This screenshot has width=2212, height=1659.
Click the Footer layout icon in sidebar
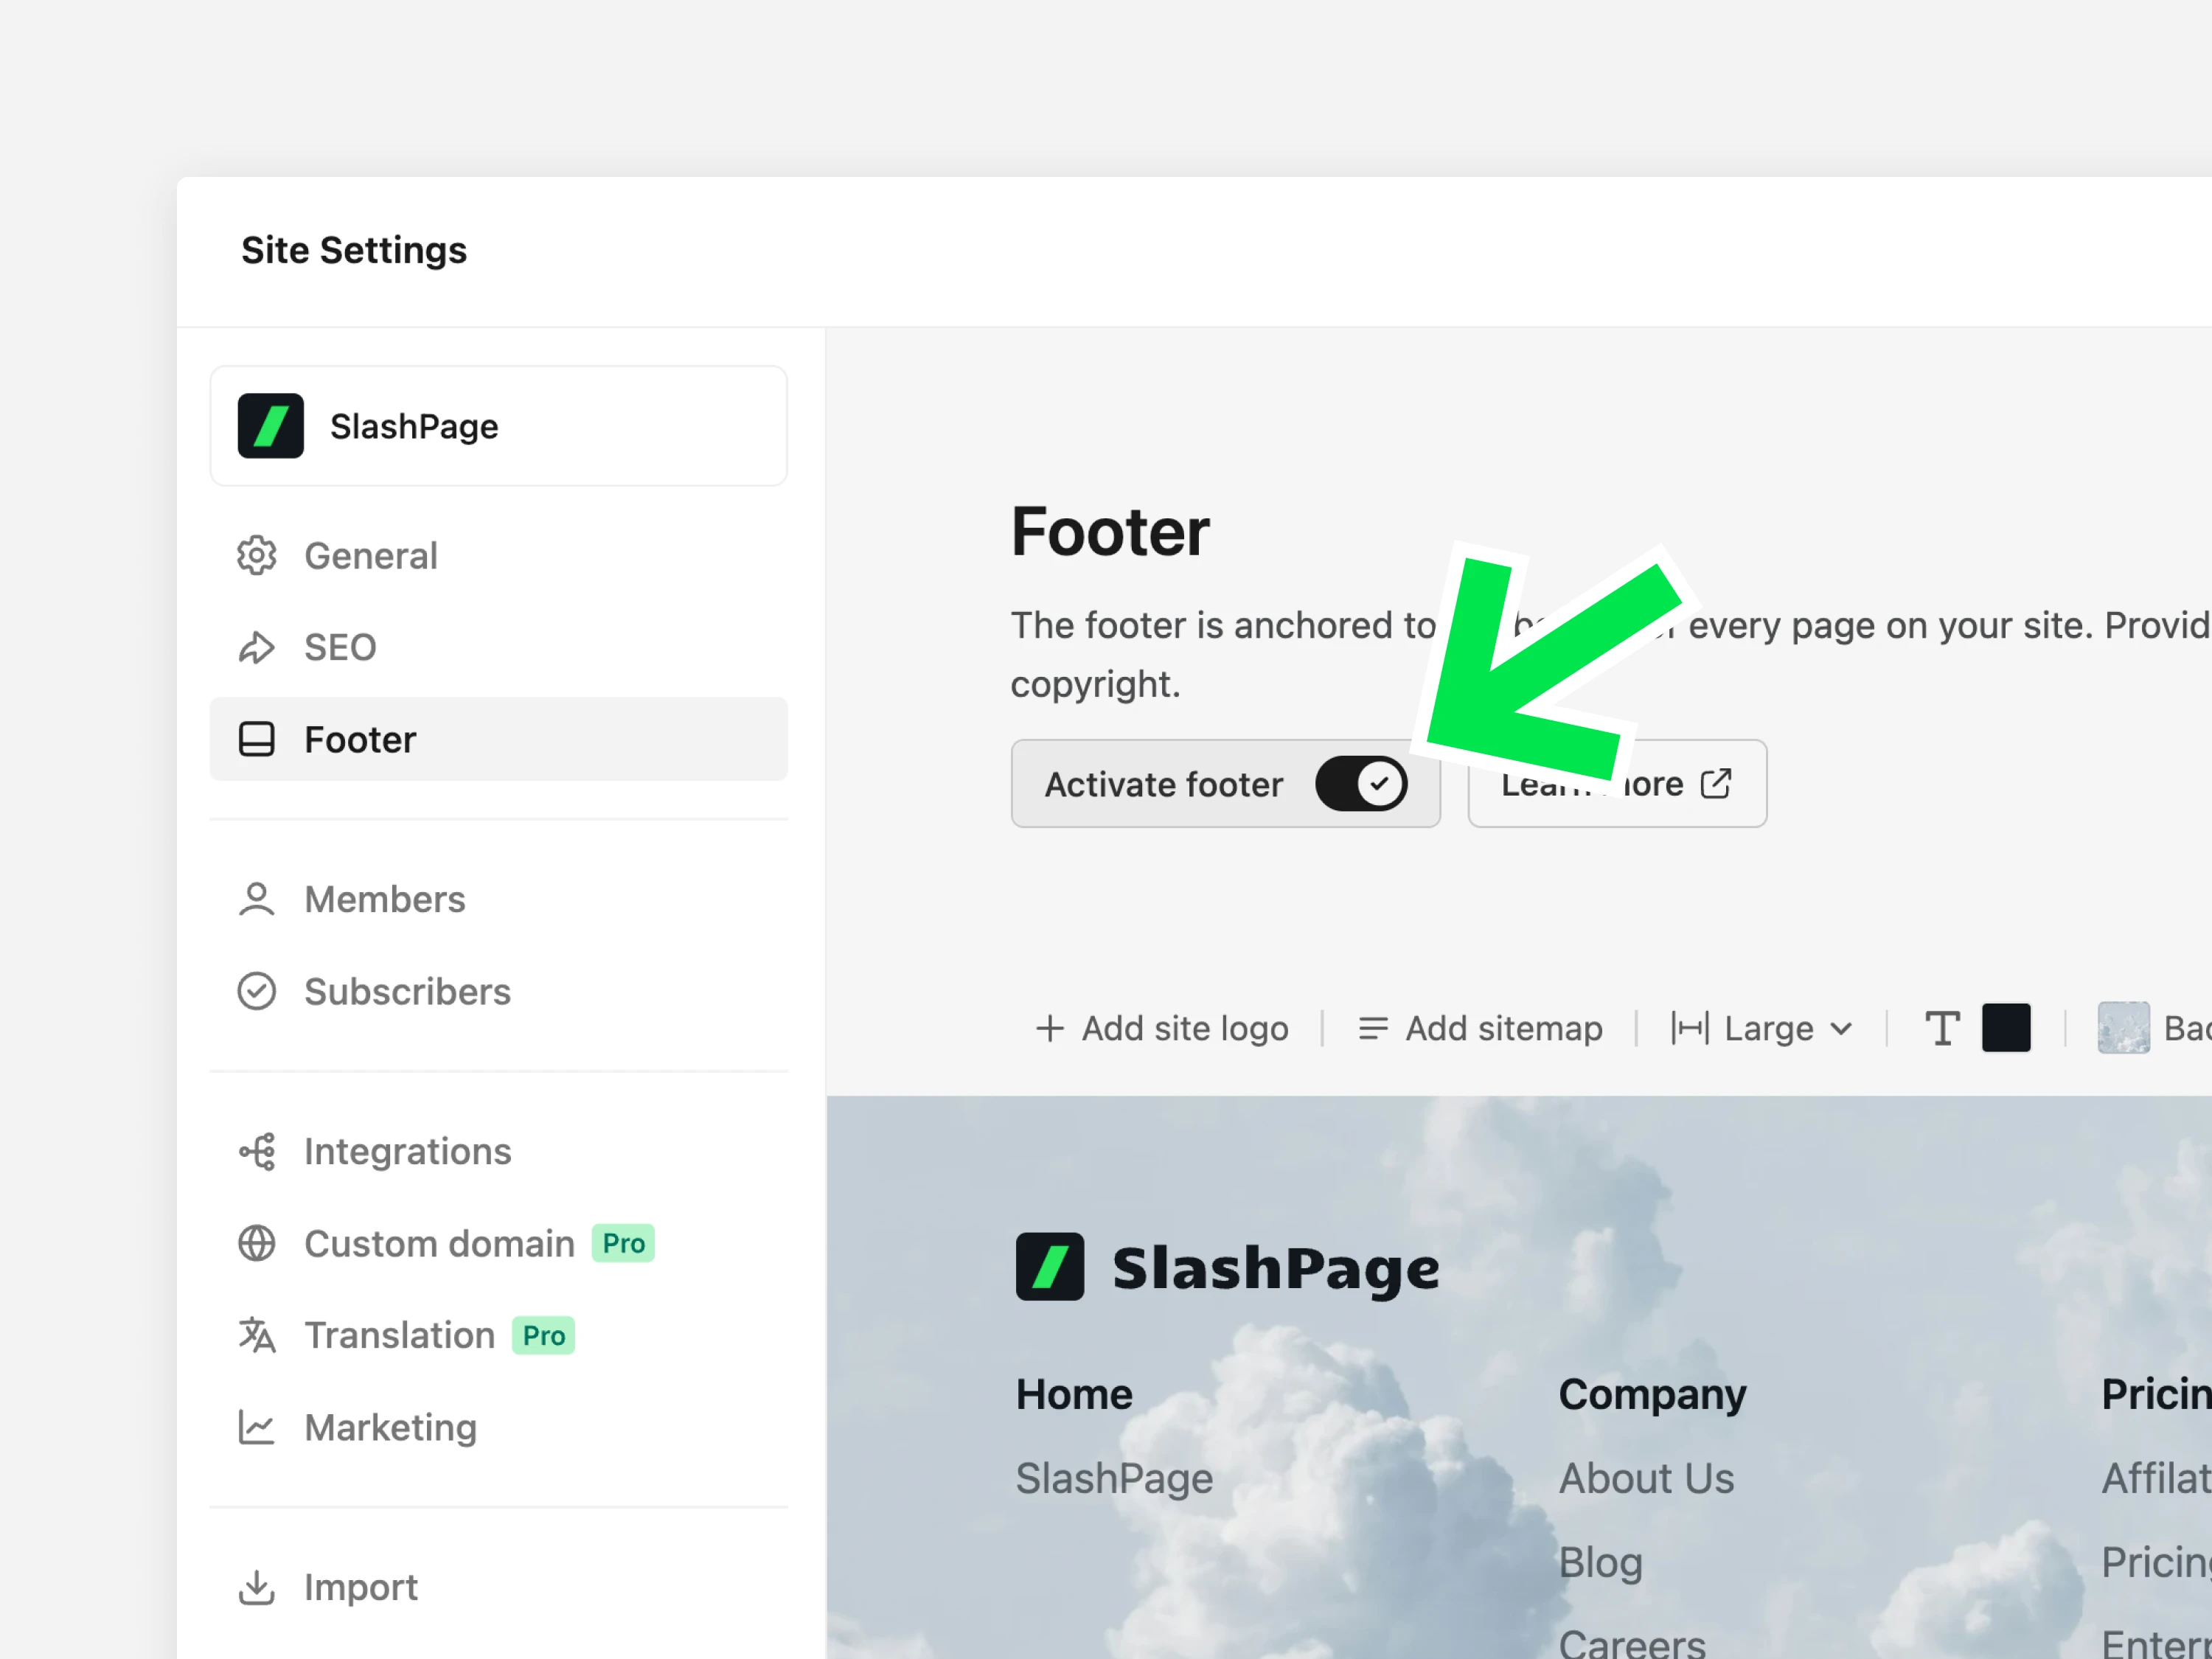[x=257, y=739]
